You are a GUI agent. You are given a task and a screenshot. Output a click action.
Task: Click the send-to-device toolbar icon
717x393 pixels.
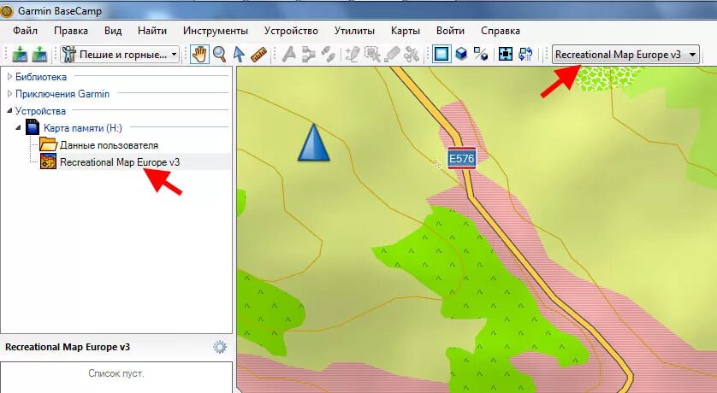(20, 55)
